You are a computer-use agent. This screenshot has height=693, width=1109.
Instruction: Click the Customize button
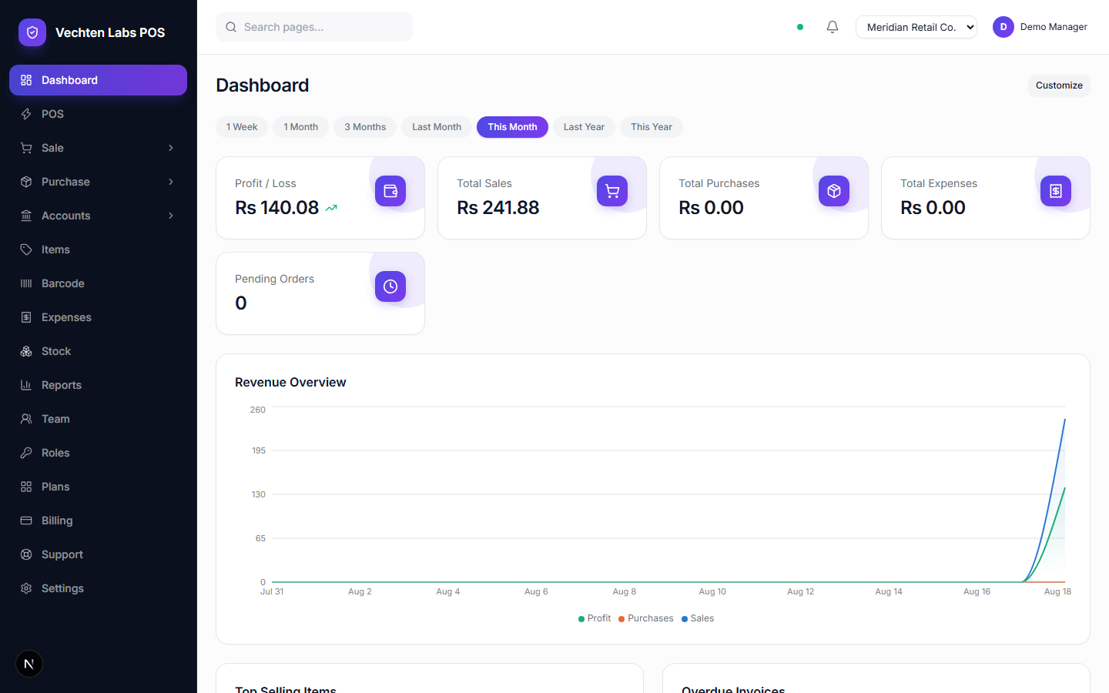(x=1059, y=85)
